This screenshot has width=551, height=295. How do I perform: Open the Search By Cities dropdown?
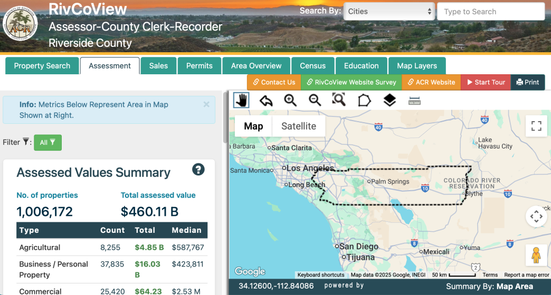(389, 12)
